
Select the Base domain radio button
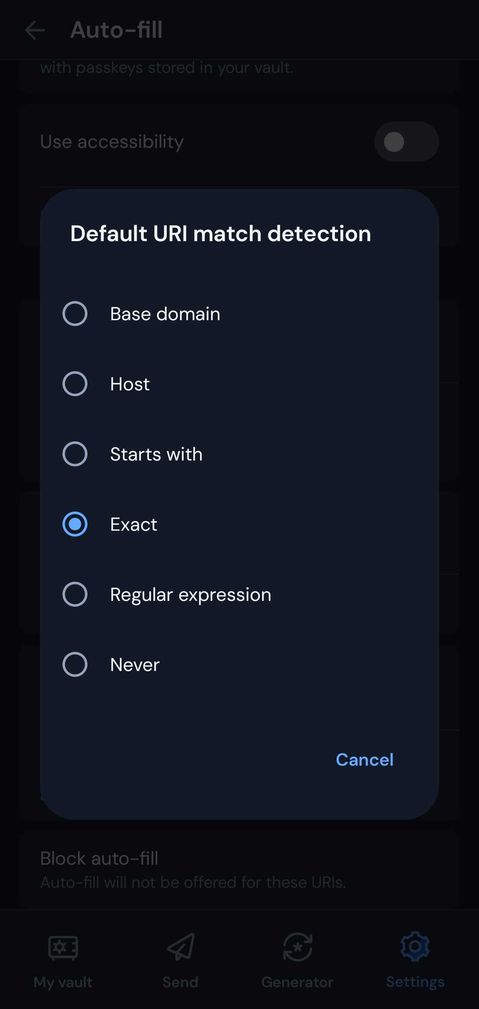pyautogui.click(x=75, y=314)
